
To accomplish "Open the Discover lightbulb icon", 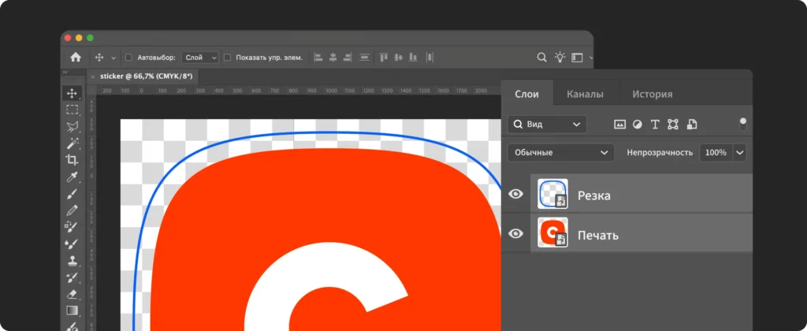I will [560, 58].
